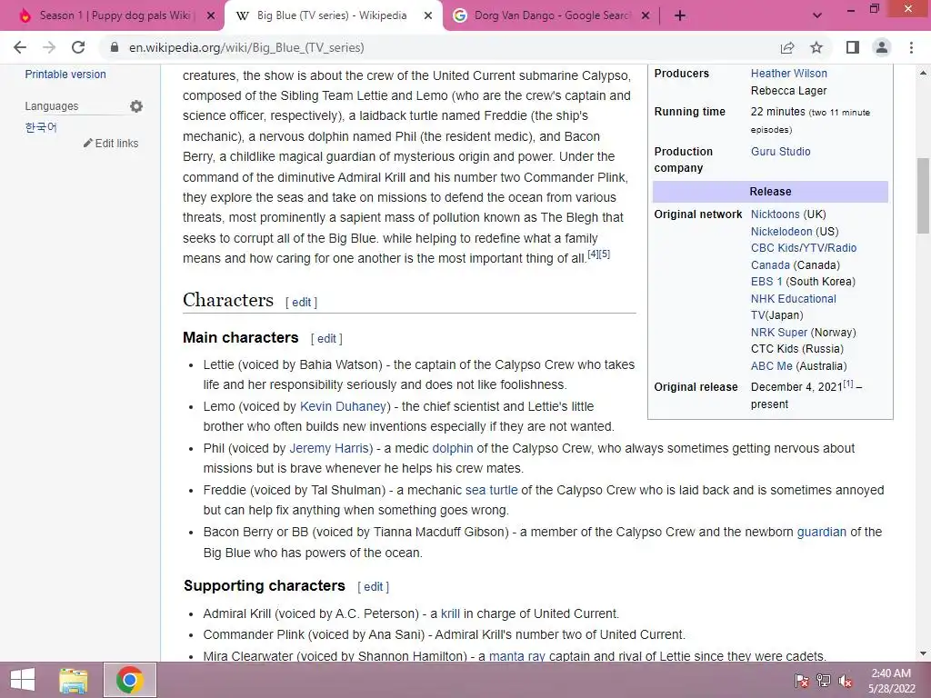Image resolution: width=931 pixels, height=698 pixels.
Task: Open the Nicktoons network link
Action: (775, 214)
